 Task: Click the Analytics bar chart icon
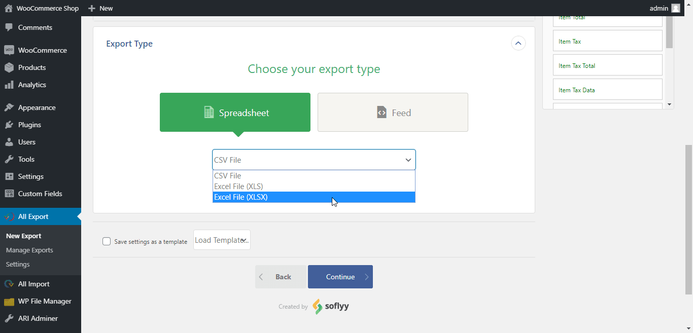[x=9, y=85]
